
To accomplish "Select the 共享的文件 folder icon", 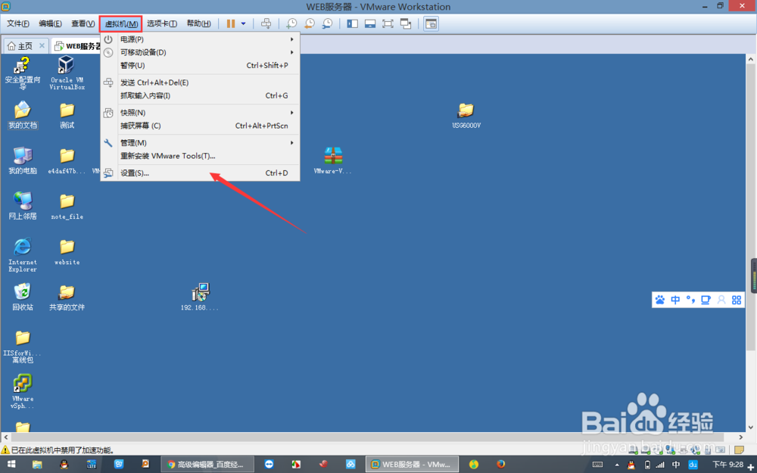I will 67,297.
